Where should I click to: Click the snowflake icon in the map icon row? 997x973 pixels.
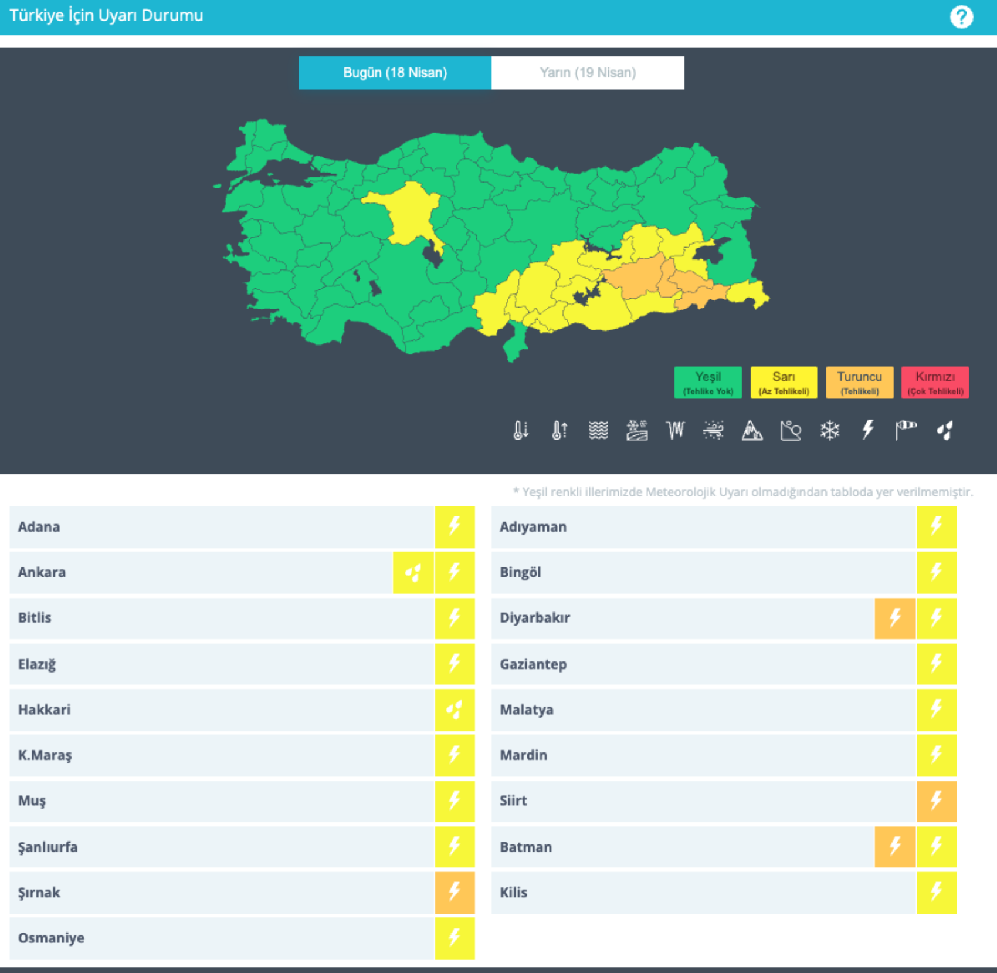[829, 430]
